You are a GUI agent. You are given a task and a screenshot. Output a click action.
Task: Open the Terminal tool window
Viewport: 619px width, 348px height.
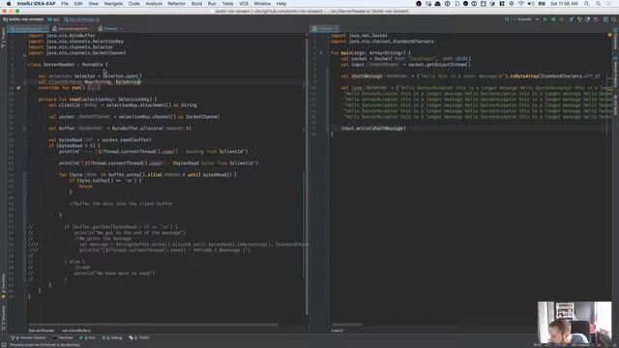pyautogui.click(x=63, y=337)
